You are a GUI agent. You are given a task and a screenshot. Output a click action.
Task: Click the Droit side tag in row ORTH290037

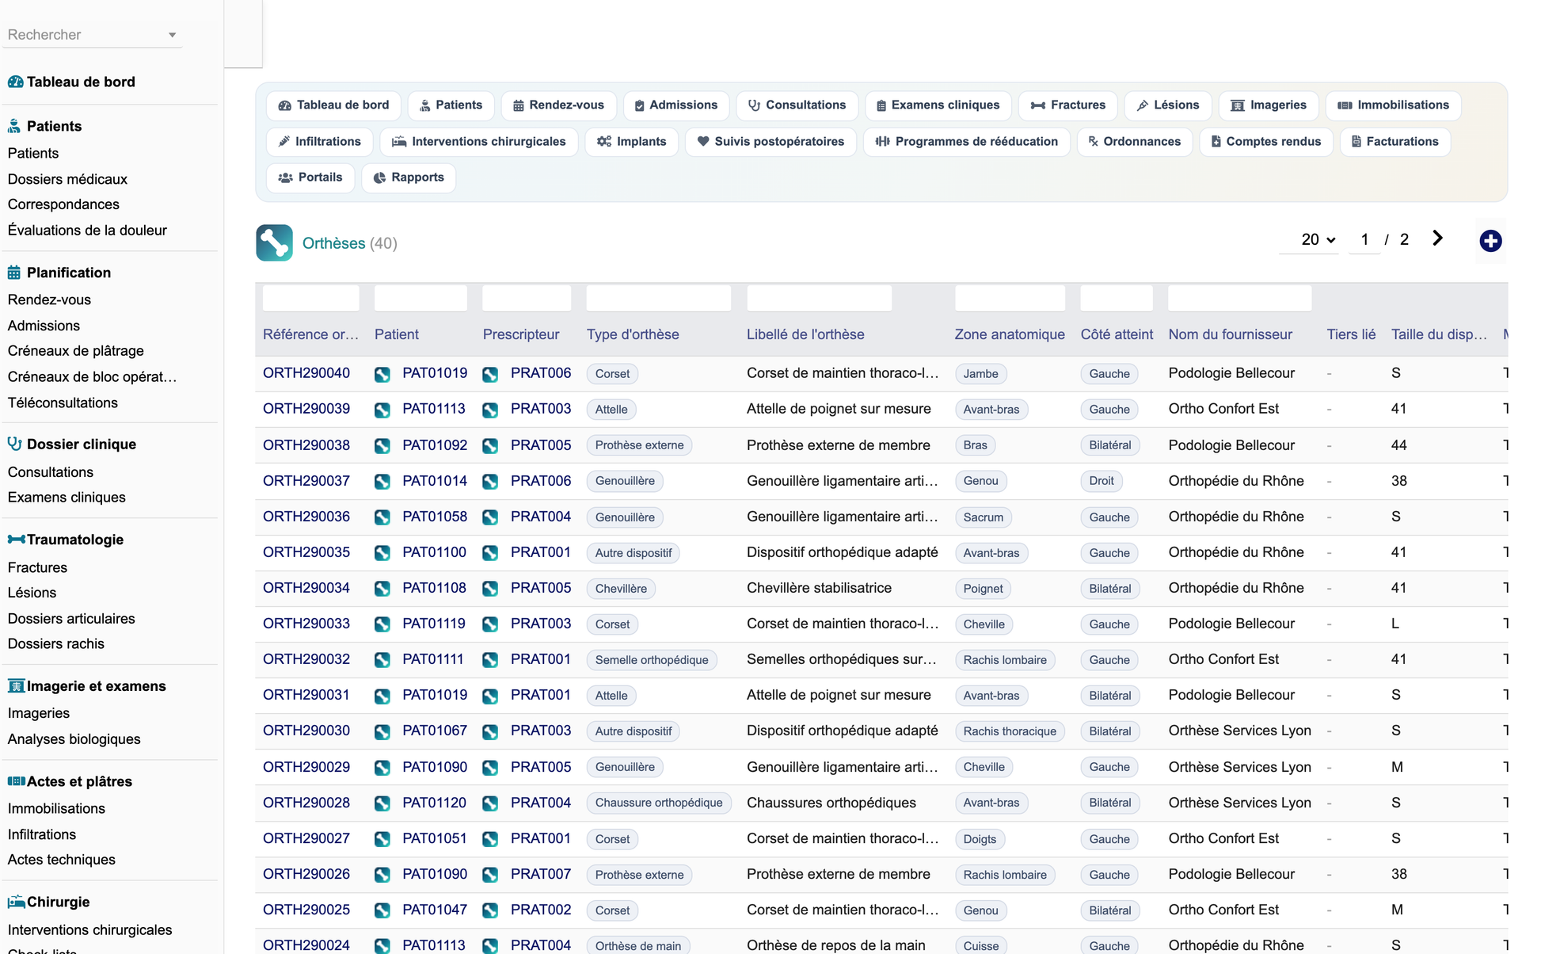tap(1101, 481)
